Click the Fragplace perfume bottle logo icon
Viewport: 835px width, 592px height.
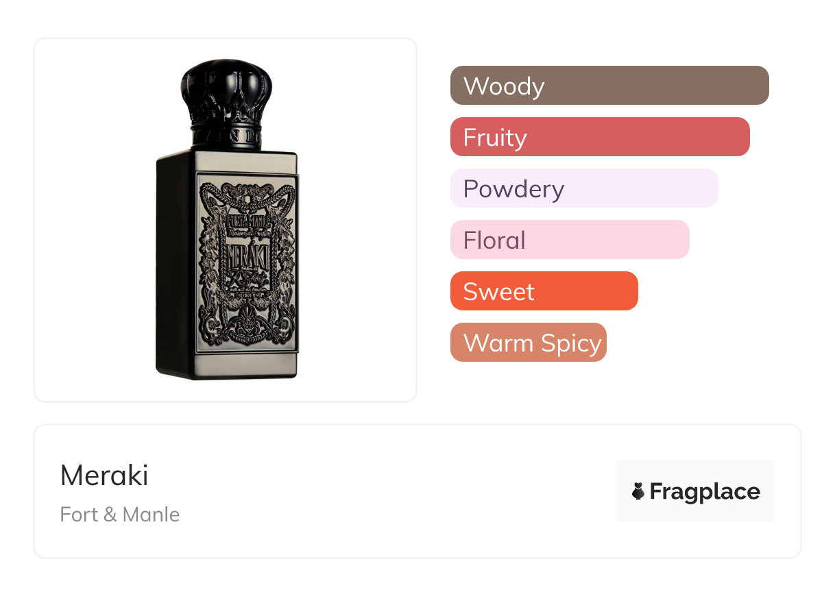pos(638,491)
